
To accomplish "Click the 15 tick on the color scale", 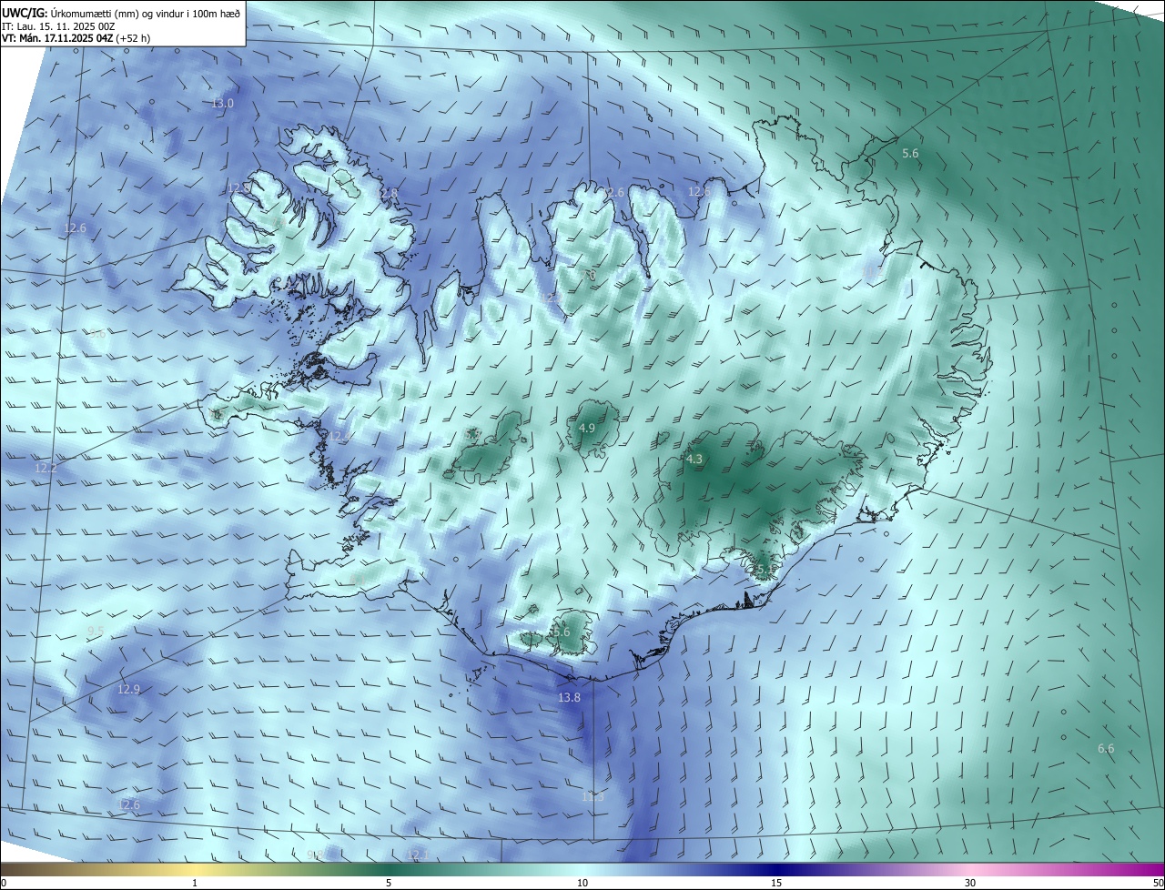I will point(776,883).
